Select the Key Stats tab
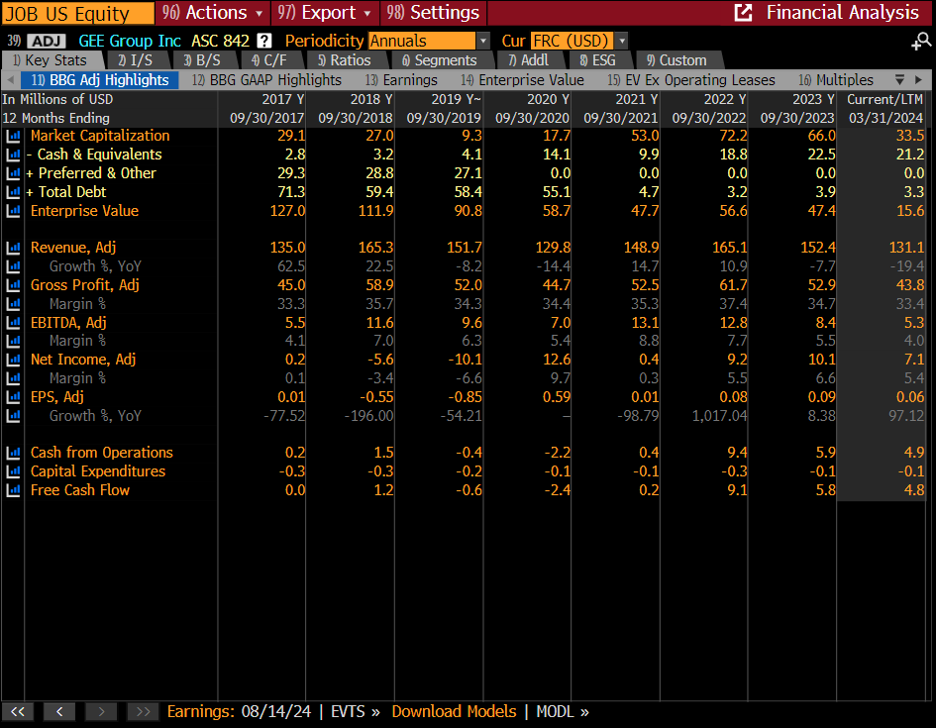Screen dimensions: 936x728 [51, 60]
